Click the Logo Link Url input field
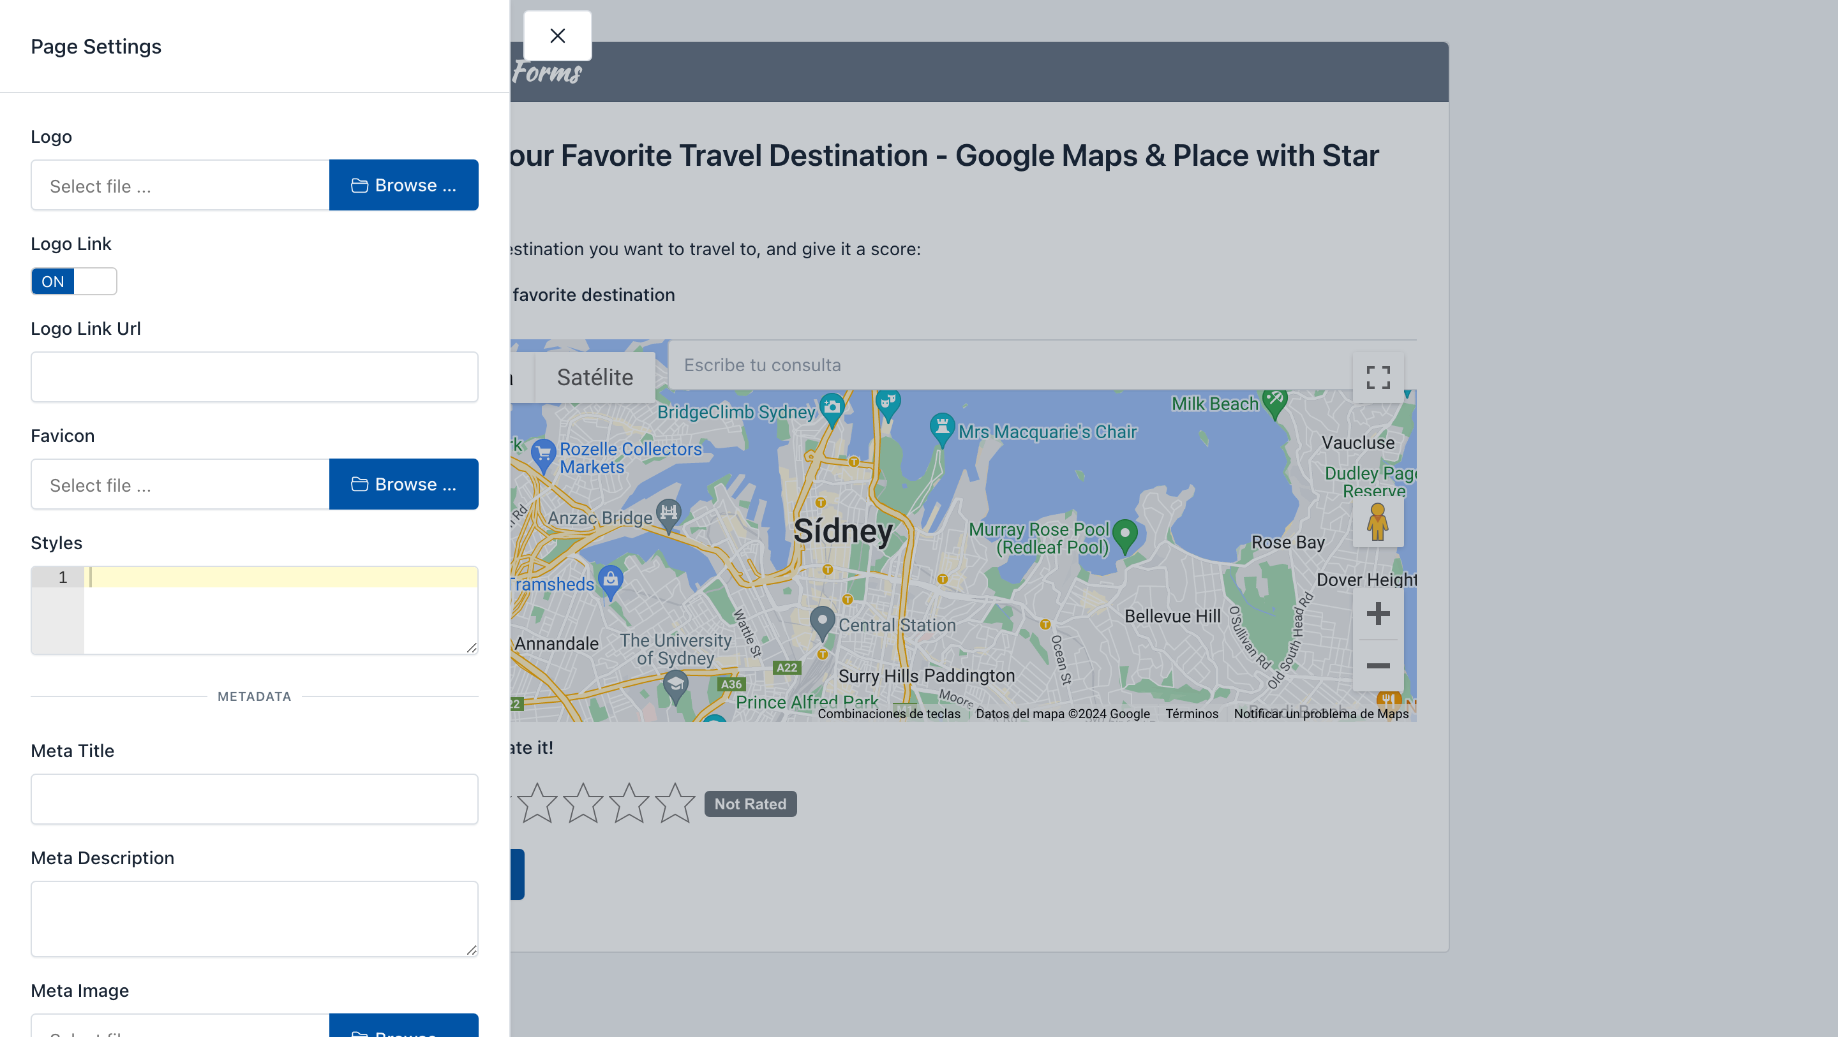This screenshot has width=1838, height=1037. (254, 376)
